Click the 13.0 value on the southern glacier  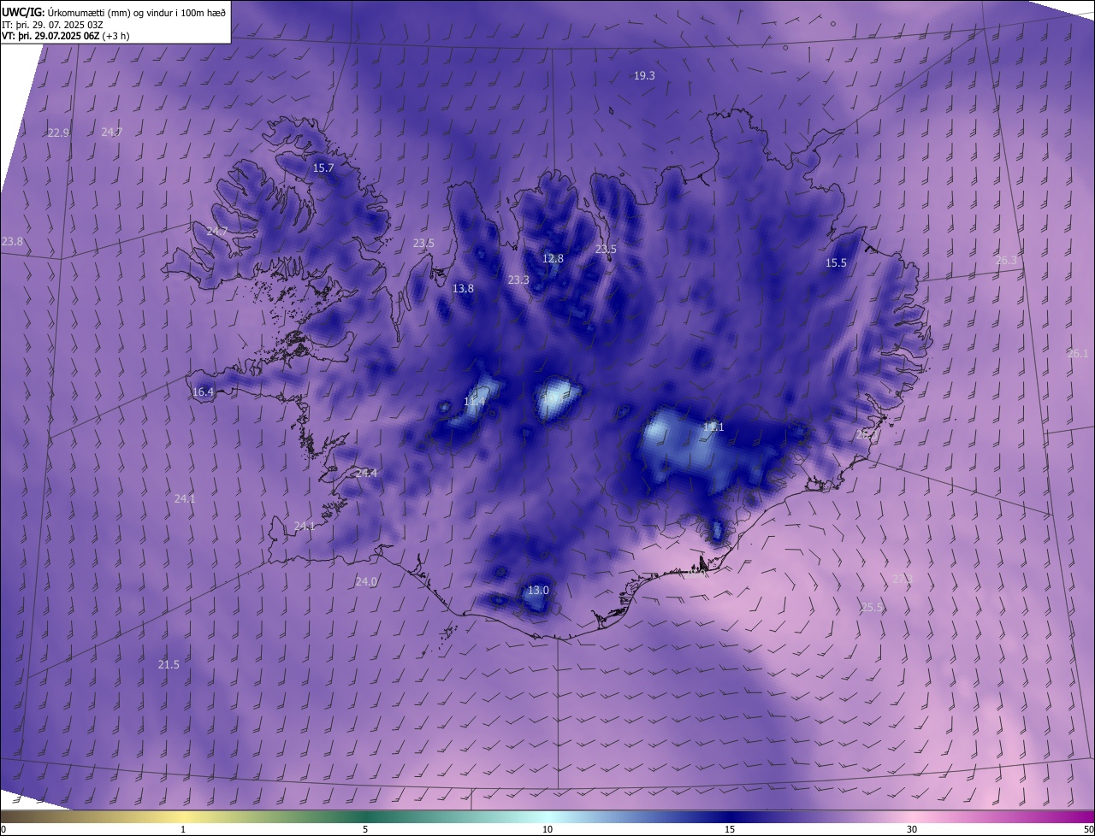coord(537,590)
